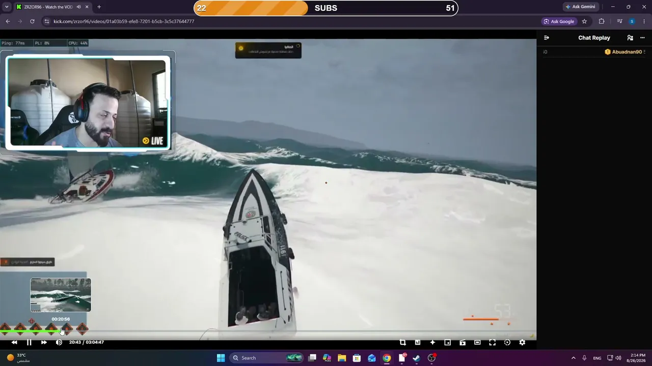Viewport: 652px width, 366px height.
Task: Open the Chrome profile avatar
Action: pyautogui.click(x=632, y=21)
